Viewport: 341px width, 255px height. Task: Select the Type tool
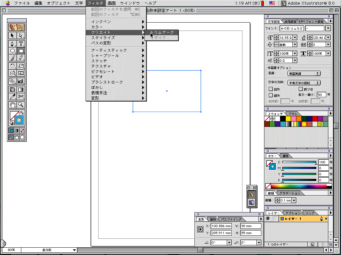tap(21, 43)
